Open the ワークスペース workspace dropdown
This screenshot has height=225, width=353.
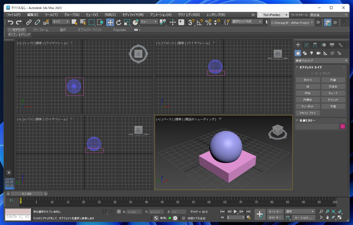pyautogui.click(x=329, y=15)
